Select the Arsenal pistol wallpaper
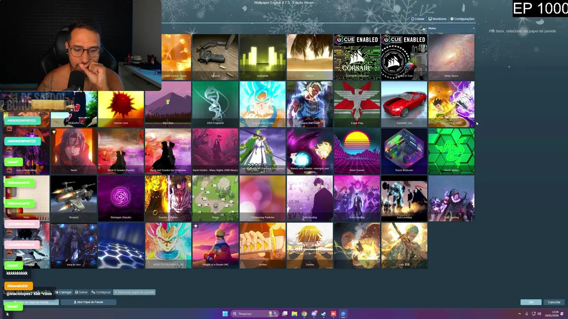Viewport: 568px width, 319px height. pyautogui.click(x=215, y=57)
